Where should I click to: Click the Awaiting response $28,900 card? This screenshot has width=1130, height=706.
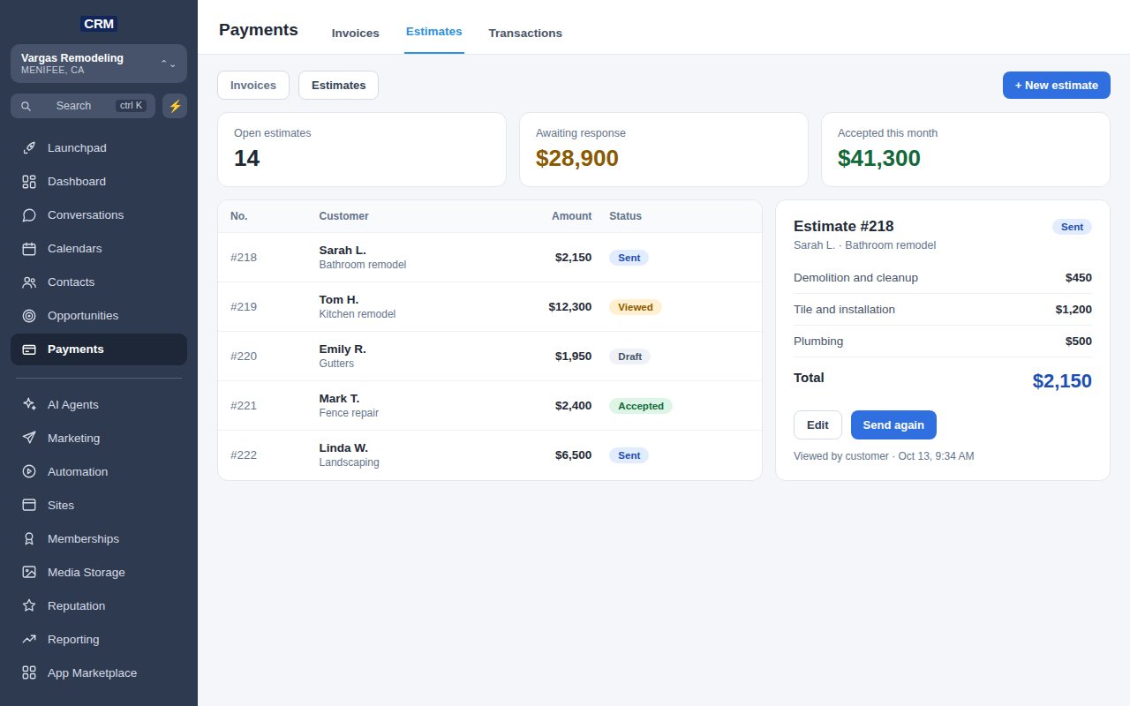pyautogui.click(x=664, y=149)
